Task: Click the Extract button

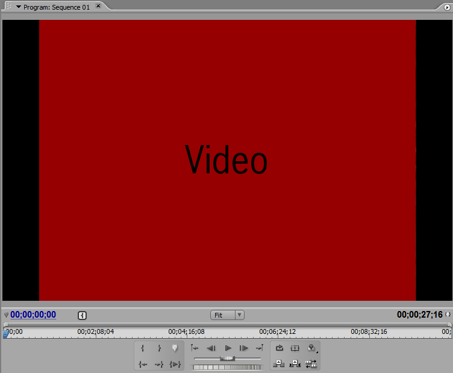Action: pyautogui.click(x=295, y=364)
